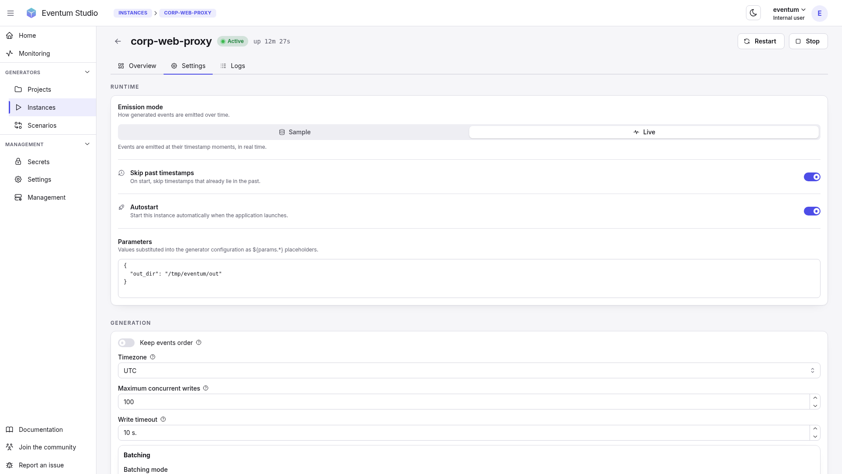Open Home in the sidebar

(x=48, y=36)
